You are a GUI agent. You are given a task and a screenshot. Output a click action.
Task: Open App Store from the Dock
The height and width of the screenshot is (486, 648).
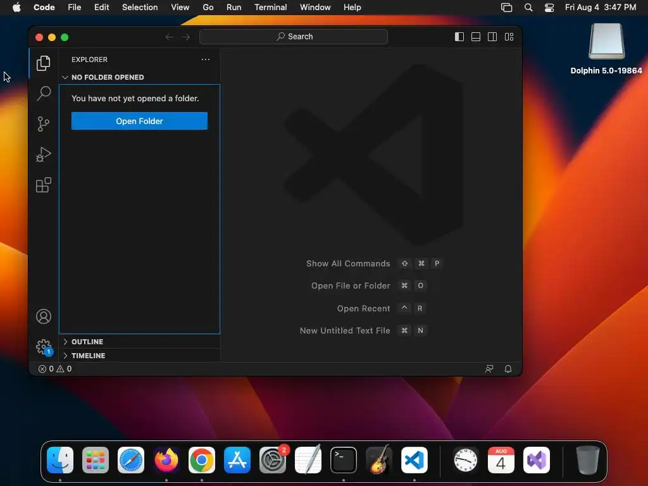point(237,460)
